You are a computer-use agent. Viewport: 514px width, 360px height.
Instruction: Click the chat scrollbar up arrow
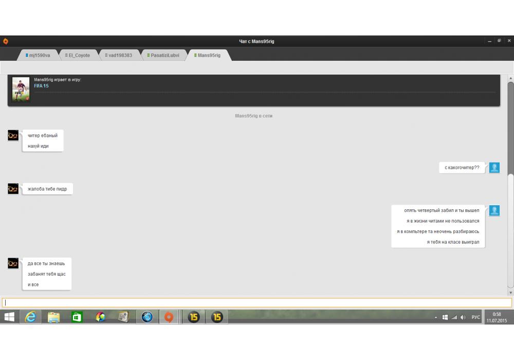(x=510, y=78)
